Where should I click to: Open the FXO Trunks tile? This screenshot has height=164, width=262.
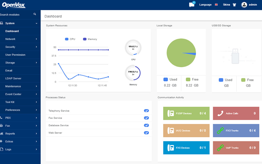pos(236,131)
